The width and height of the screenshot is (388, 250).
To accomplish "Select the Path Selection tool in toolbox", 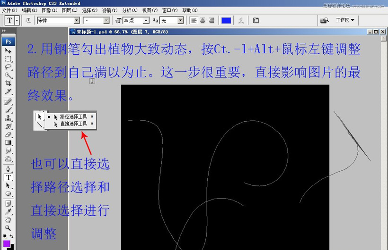I will coord(8,185).
